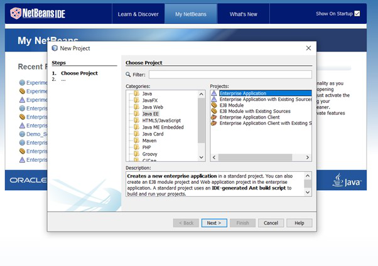Screen dimensions: 378x266
Task: Close the New Project dialog
Action: pyautogui.click(x=308, y=48)
